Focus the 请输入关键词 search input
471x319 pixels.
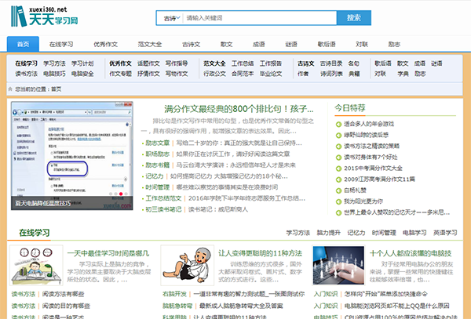pos(260,18)
